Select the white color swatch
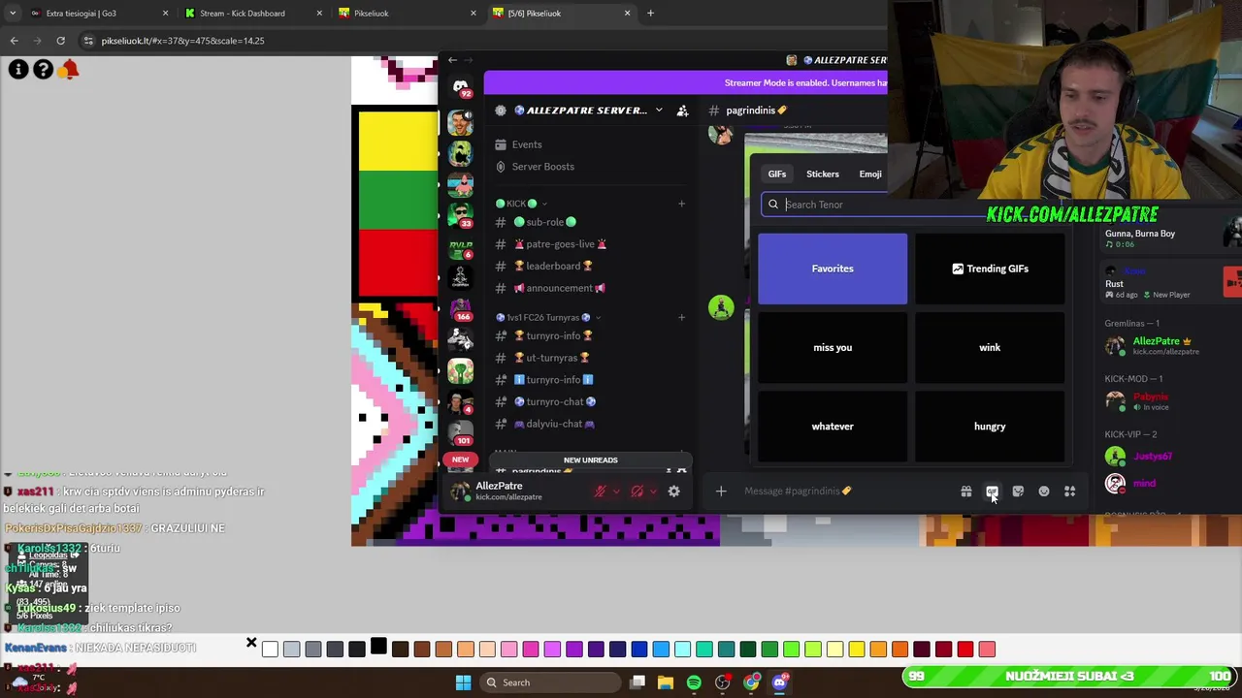 coord(270,650)
